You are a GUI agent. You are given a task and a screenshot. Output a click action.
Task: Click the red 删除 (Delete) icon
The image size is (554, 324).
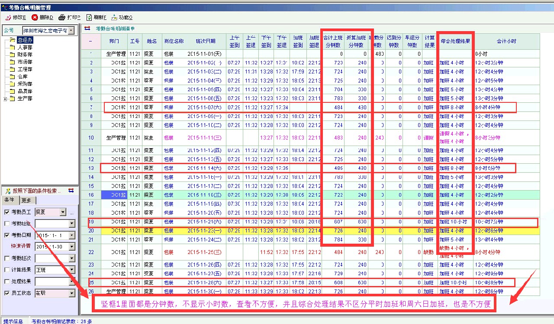point(35,18)
